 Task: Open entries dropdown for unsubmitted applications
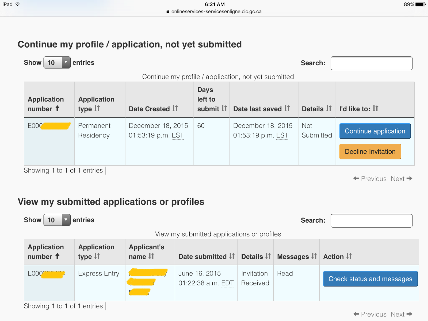(57, 63)
